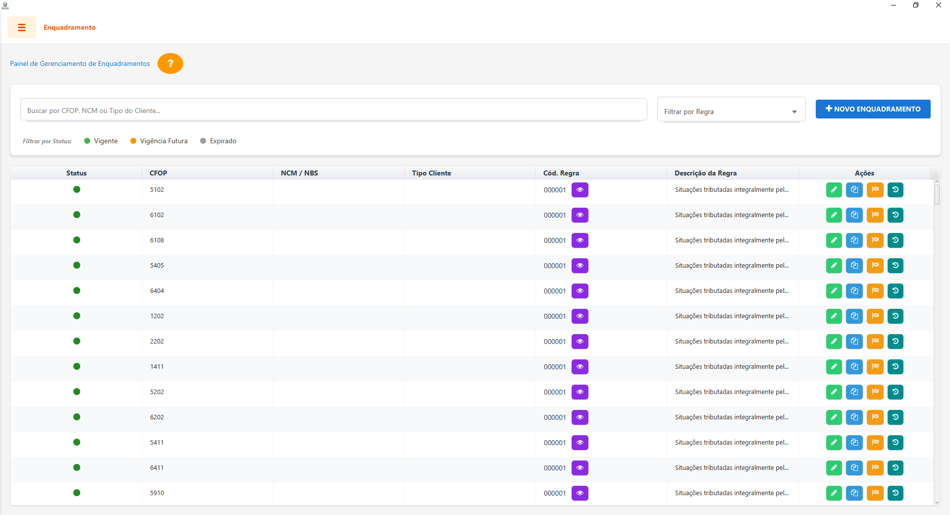The height and width of the screenshot is (515, 950).
Task: Focus the search by CFOP, NCM field
Action: 334,110
